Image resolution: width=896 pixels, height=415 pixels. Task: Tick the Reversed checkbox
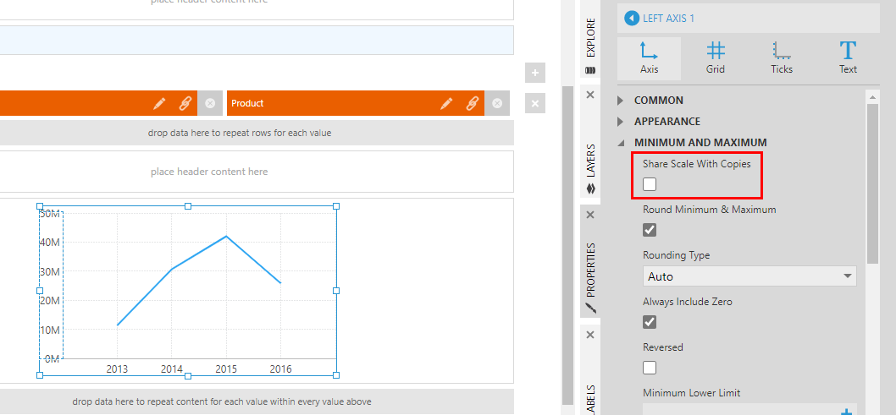pos(650,368)
